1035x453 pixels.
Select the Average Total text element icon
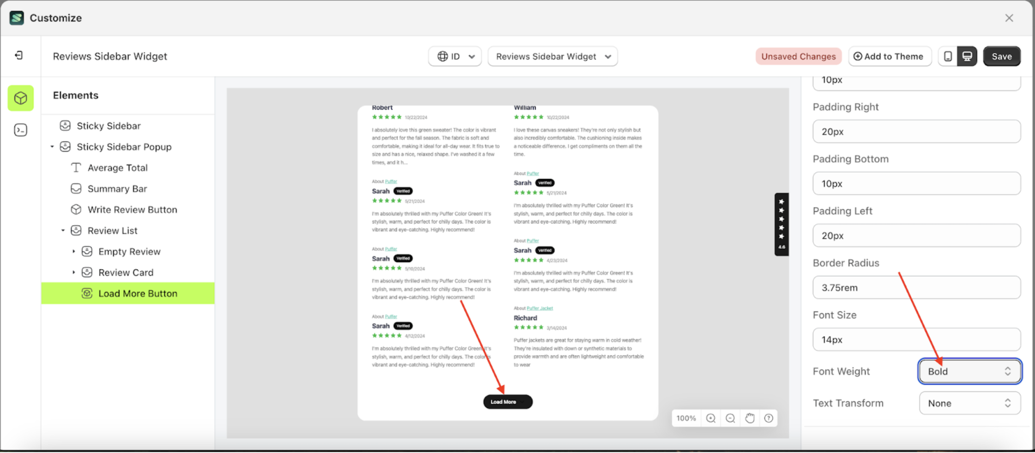pyautogui.click(x=75, y=167)
